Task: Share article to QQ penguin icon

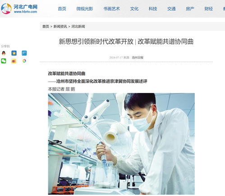Action: [x=4, y=53]
